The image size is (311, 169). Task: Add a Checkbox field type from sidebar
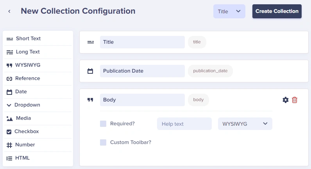tap(38, 132)
